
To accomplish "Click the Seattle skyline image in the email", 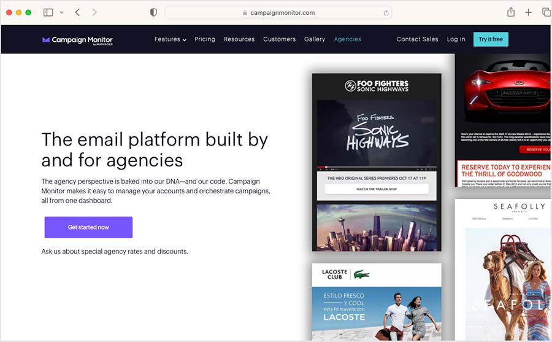I will [x=377, y=227].
